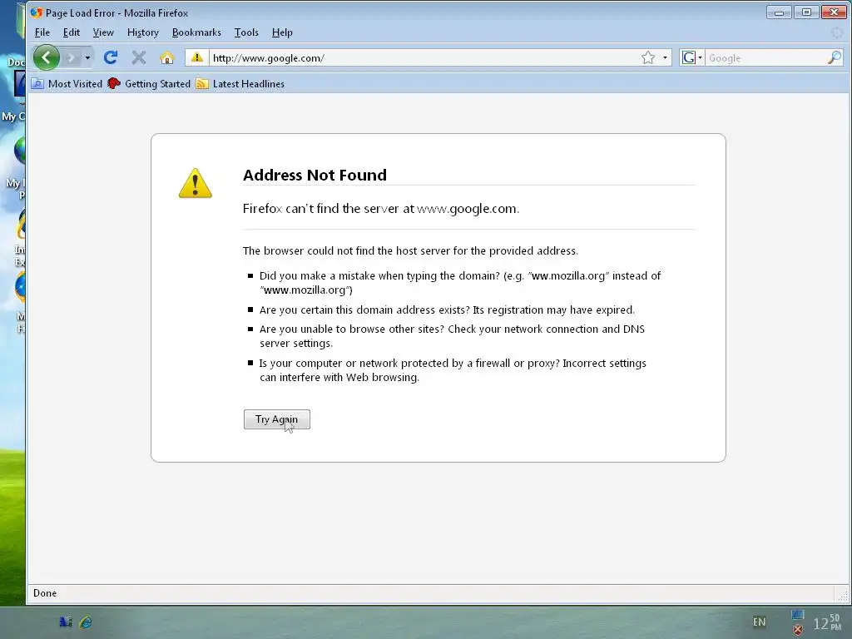852x639 pixels.
Task: Open the File menu
Action: [42, 32]
